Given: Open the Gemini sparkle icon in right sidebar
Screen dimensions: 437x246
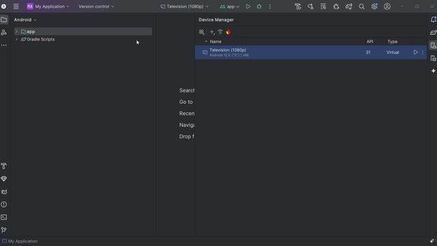Looking at the screenshot, I should (x=433, y=71).
